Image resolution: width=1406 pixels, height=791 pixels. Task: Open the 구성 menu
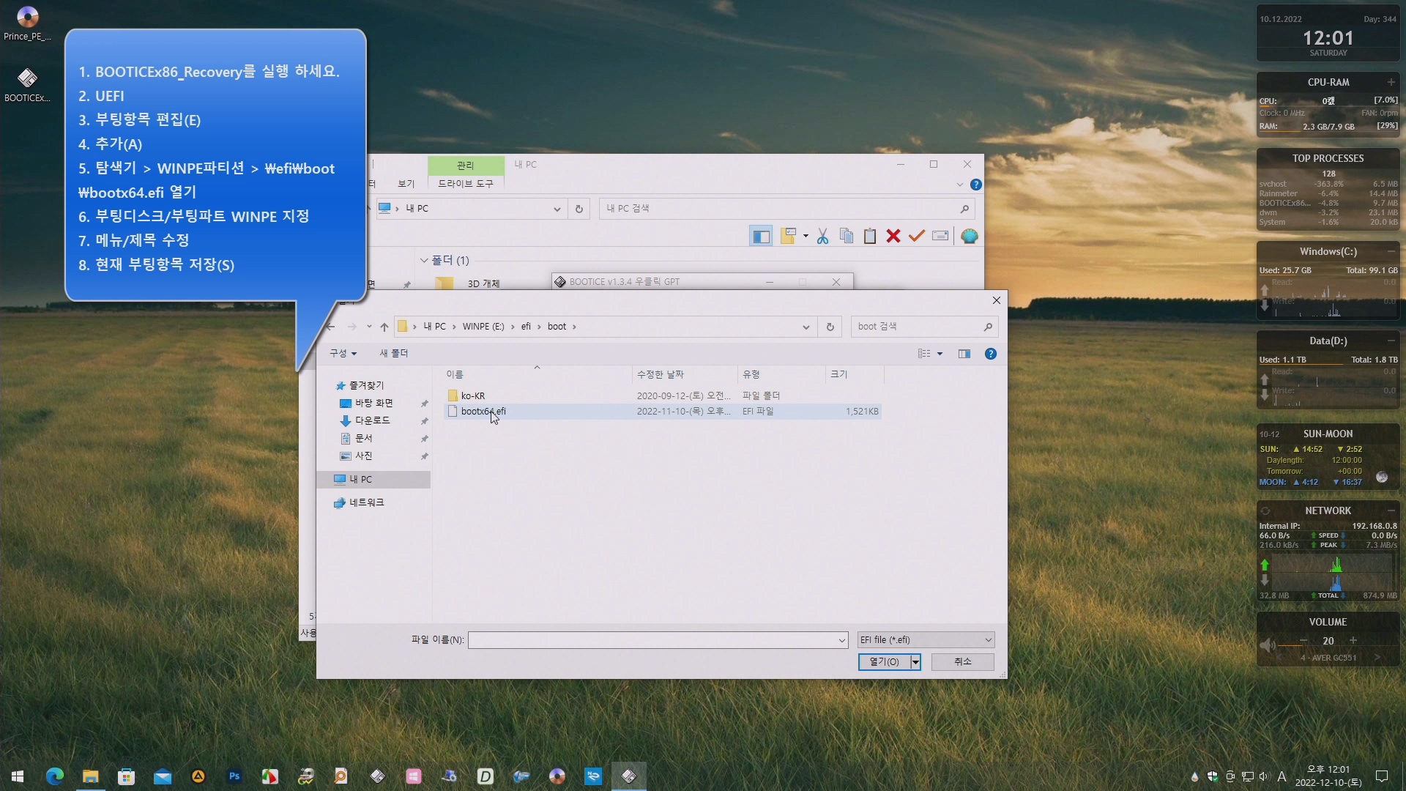343,354
